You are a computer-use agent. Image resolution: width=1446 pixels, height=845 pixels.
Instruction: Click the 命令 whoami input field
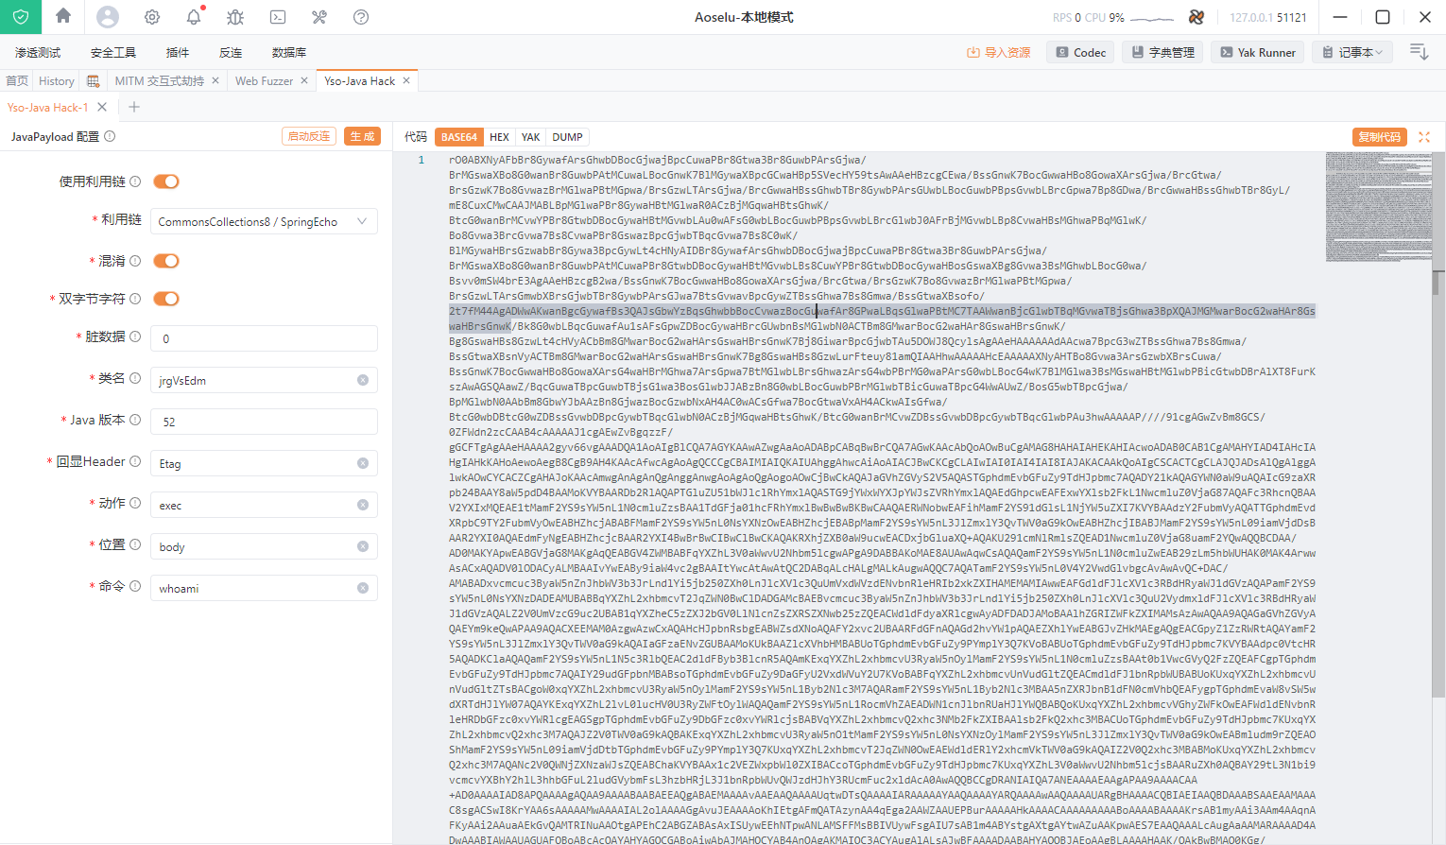coord(255,588)
